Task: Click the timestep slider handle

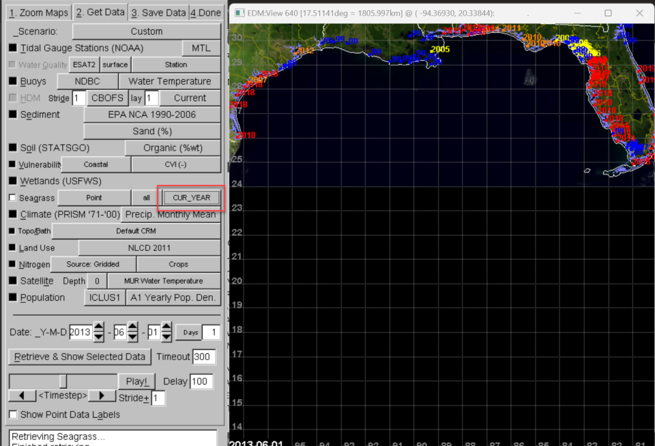Action: pos(63,381)
